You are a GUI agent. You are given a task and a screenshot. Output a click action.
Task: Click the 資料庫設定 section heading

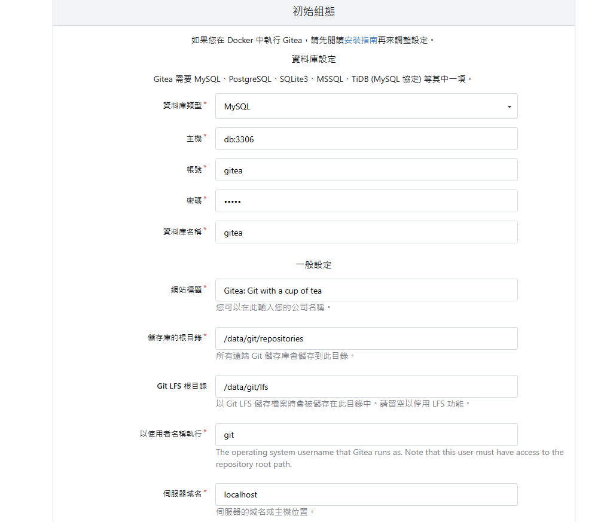313,59
